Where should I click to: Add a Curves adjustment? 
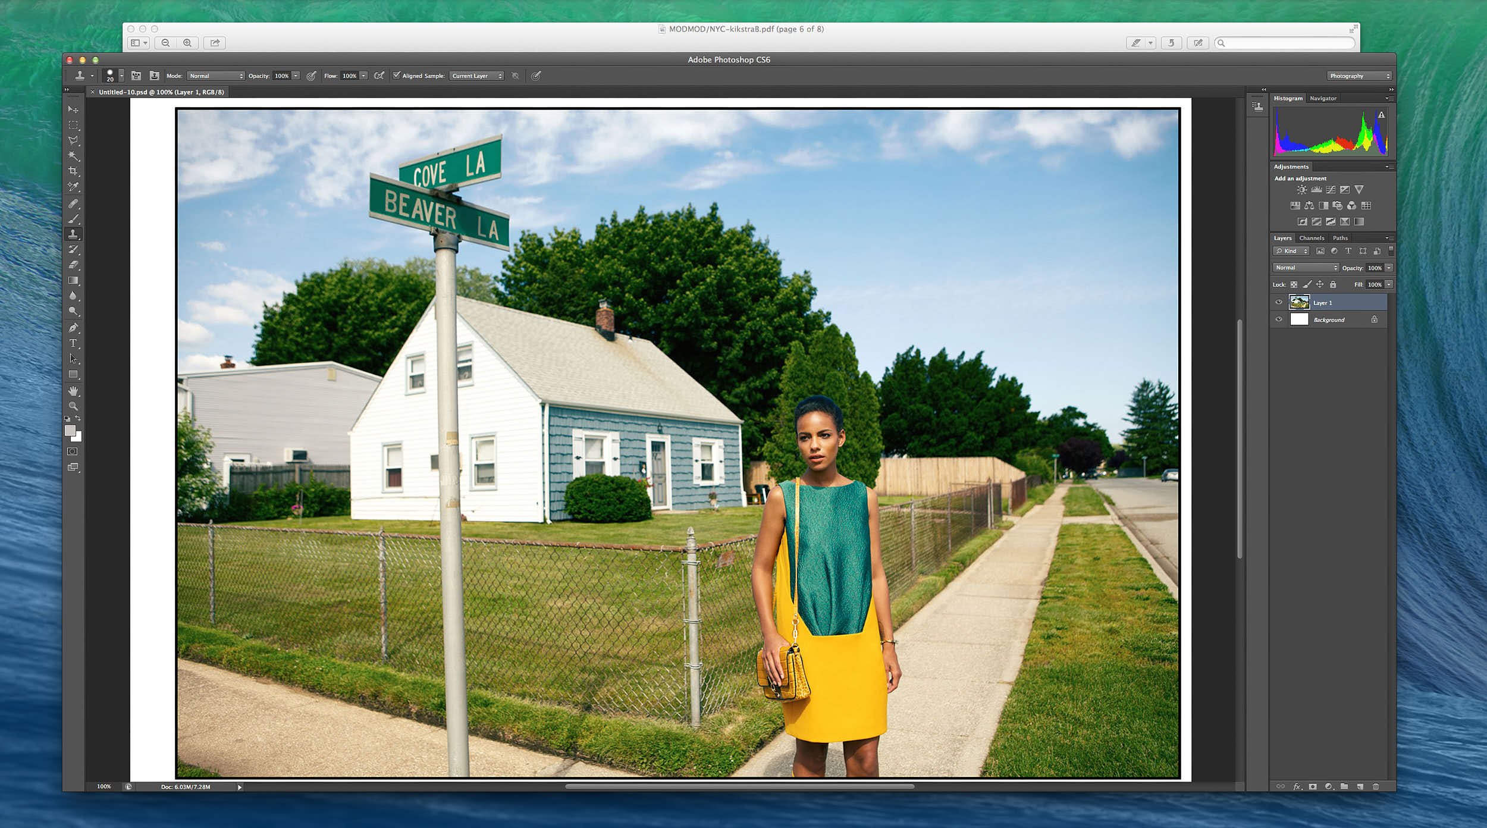[1331, 190]
